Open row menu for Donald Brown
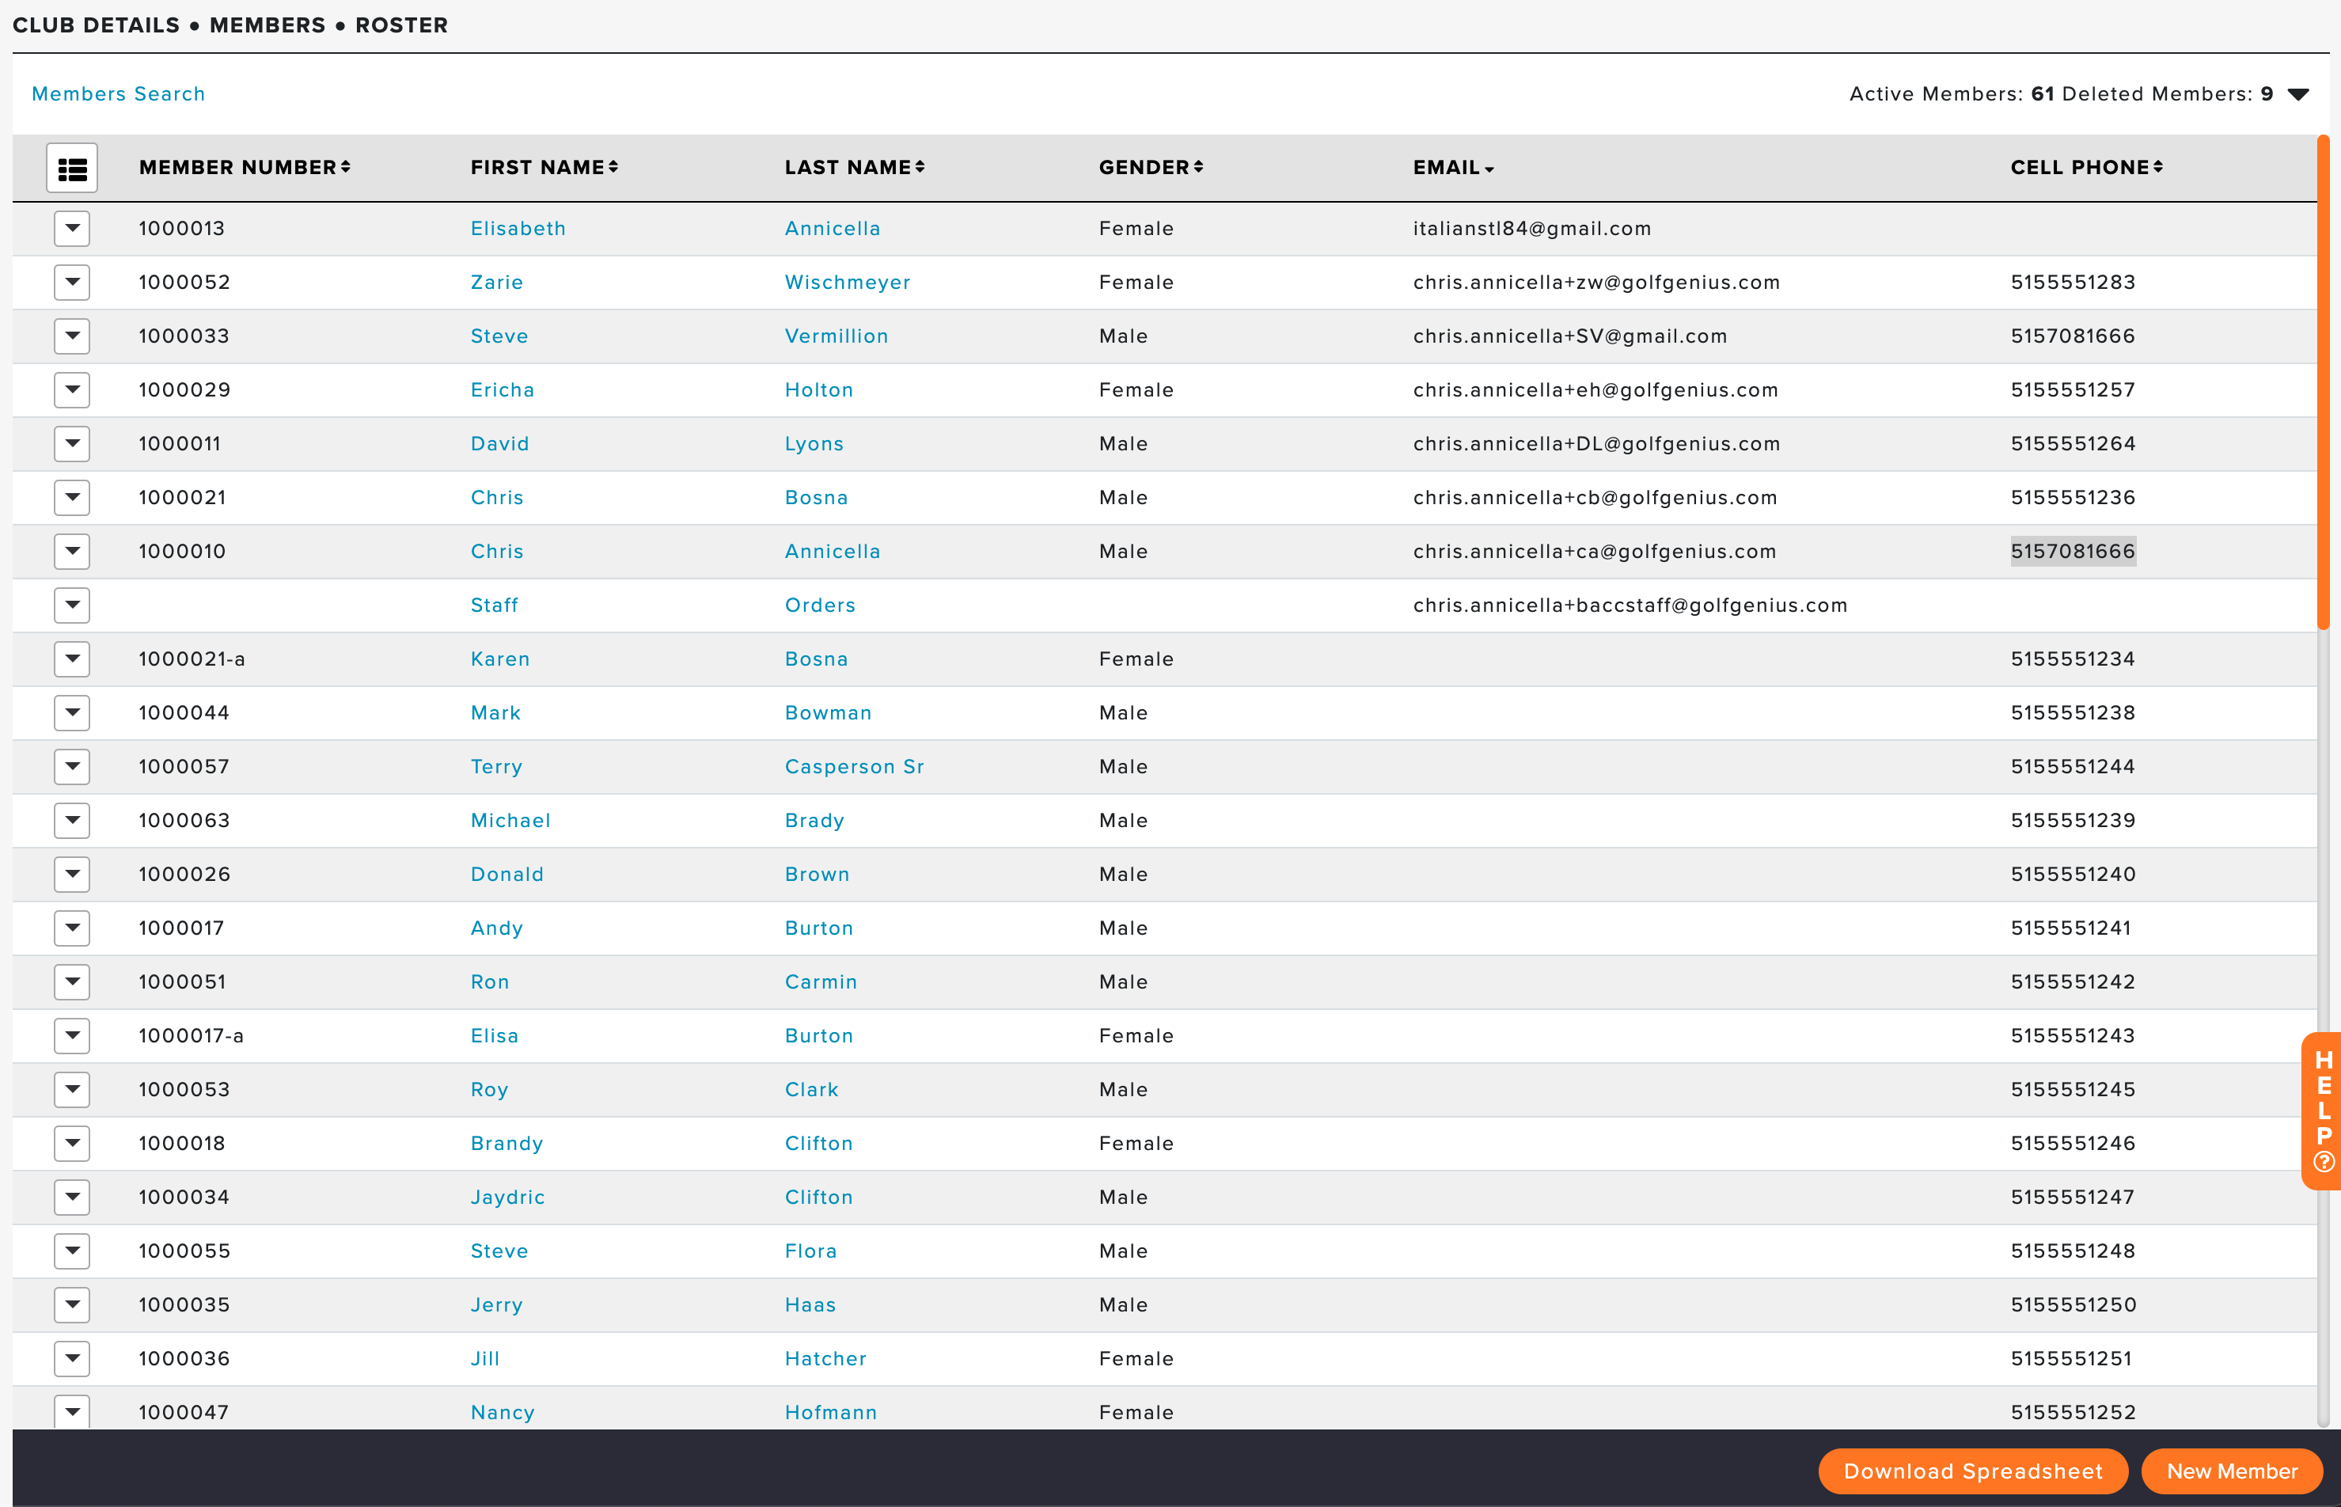This screenshot has width=2341, height=1507. coord(72,875)
